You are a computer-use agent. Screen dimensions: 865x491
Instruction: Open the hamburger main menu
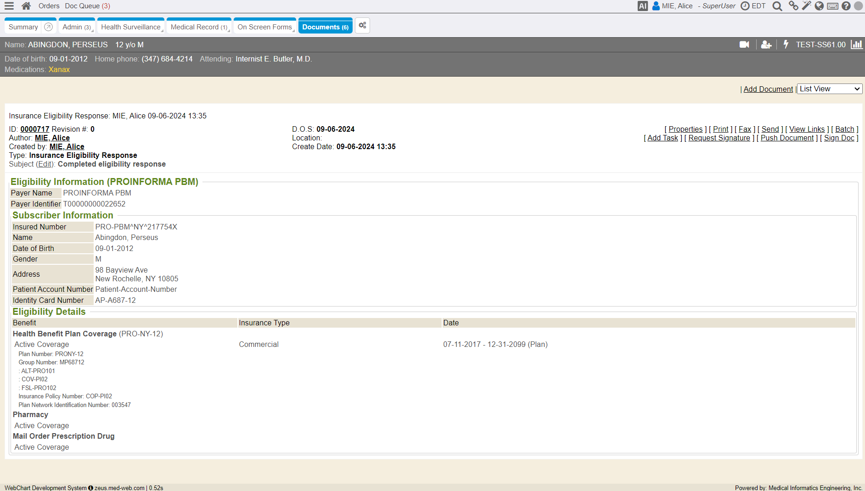point(9,6)
